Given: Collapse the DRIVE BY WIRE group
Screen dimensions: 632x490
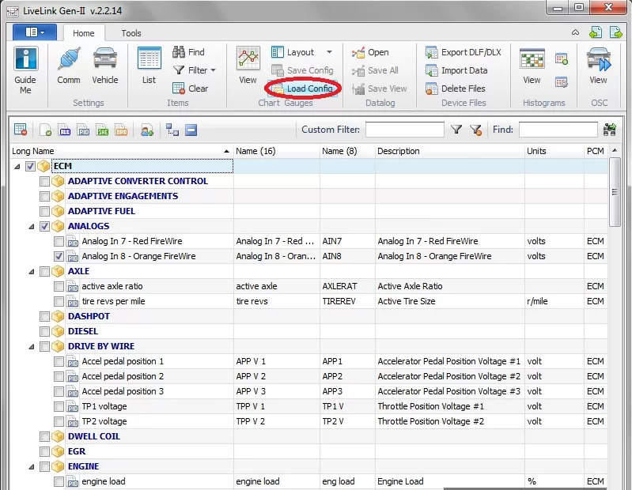Looking at the screenshot, I should (x=32, y=347).
